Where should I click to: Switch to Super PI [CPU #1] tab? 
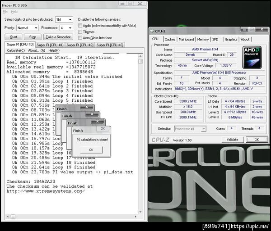(x=50, y=45)
